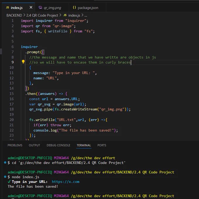Select the index.js editor tab
This screenshot has width=199, height=199.
pyautogui.click(x=18, y=8)
